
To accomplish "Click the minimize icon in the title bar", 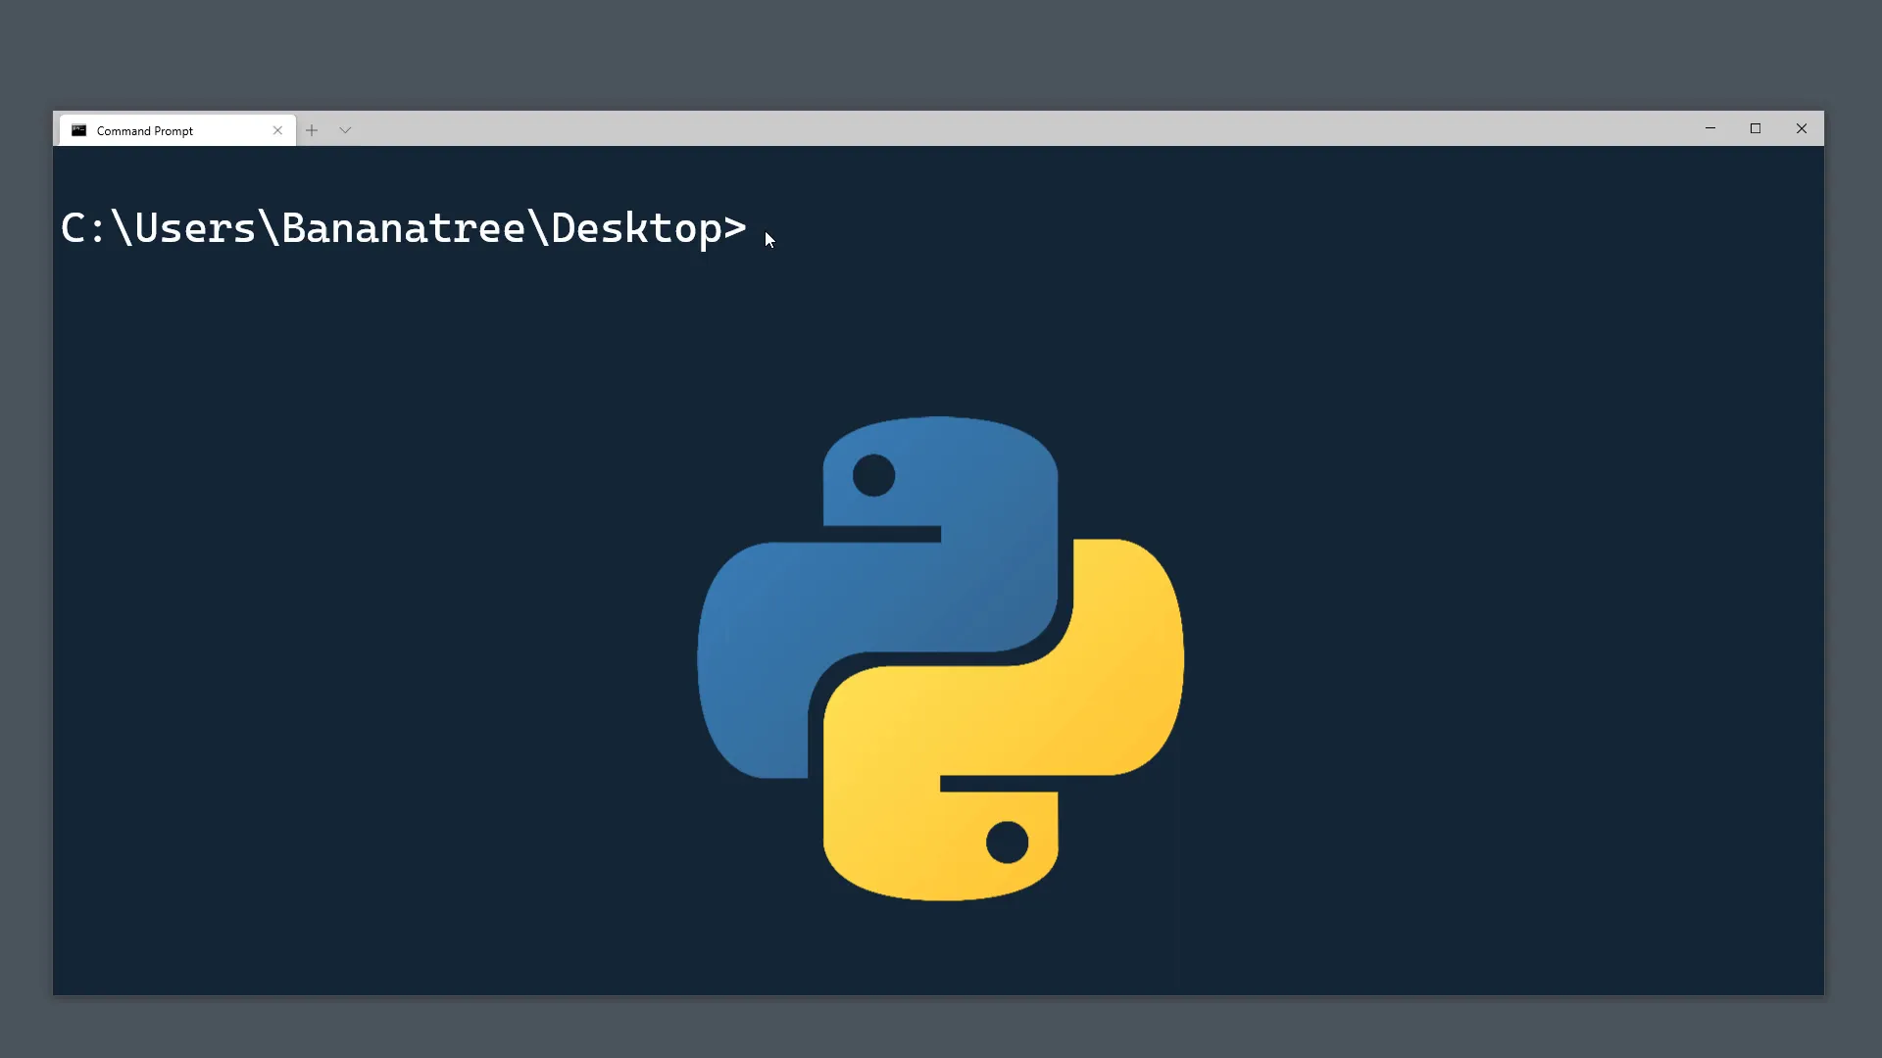I will pyautogui.click(x=1711, y=128).
